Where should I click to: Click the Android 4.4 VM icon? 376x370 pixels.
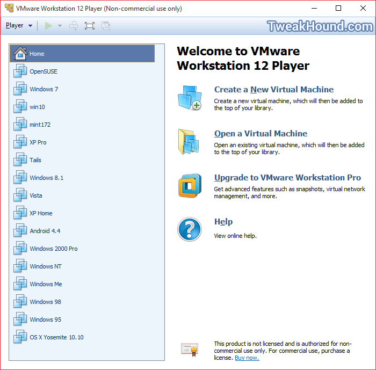point(20,231)
